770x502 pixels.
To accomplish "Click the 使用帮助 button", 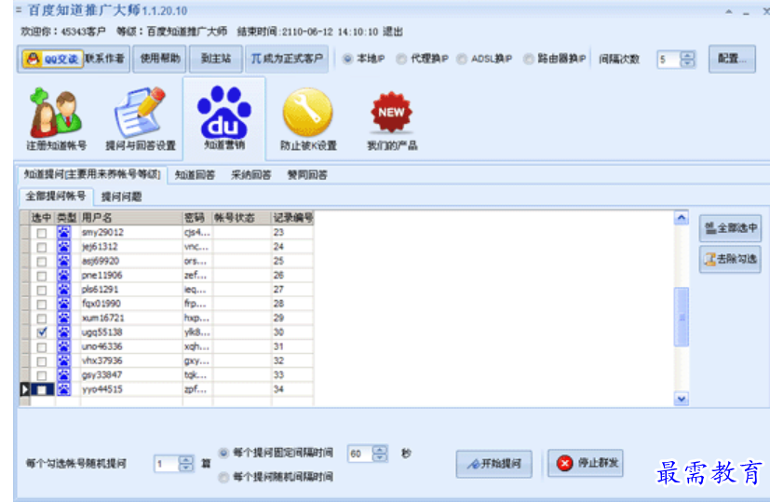I will pyautogui.click(x=160, y=59).
